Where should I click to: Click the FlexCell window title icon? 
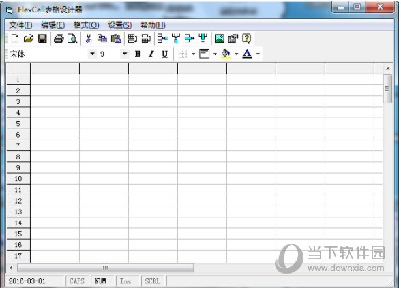10,10
